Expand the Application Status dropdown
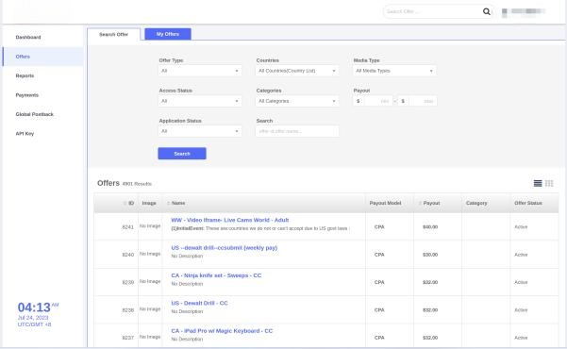Viewport: 567px width, 349px height. click(x=200, y=131)
